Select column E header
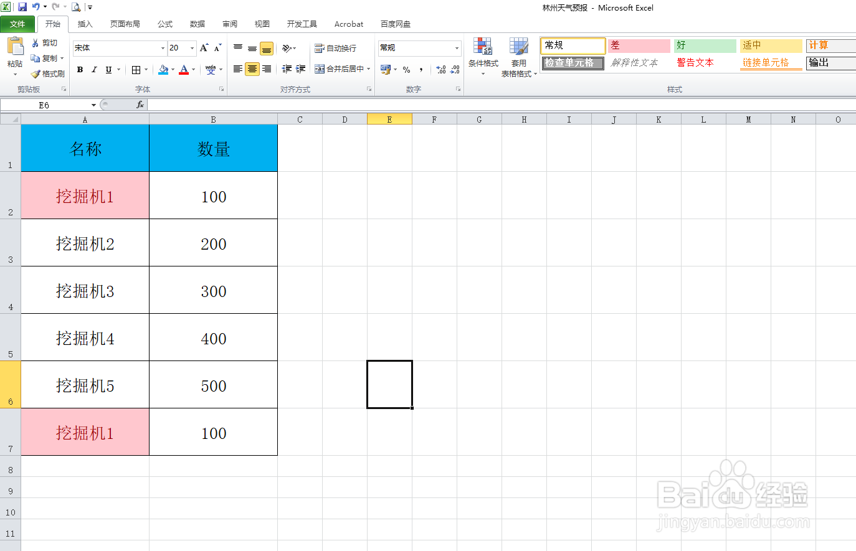Image resolution: width=856 pixels, height=551 pixels. coord(389,120)
